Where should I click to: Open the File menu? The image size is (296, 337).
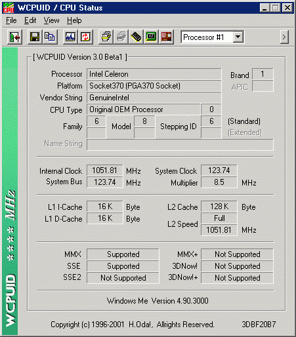[11, 20]
